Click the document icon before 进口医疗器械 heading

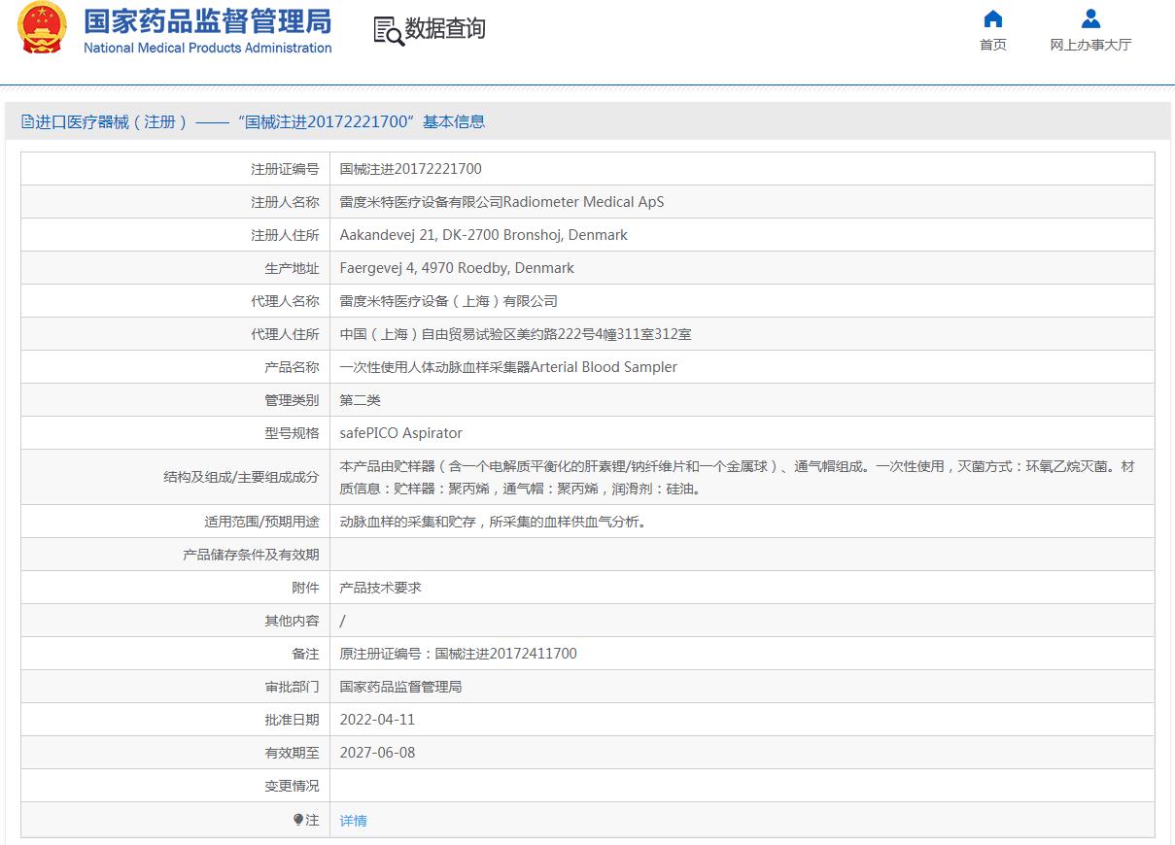click(x=27, y=121)
